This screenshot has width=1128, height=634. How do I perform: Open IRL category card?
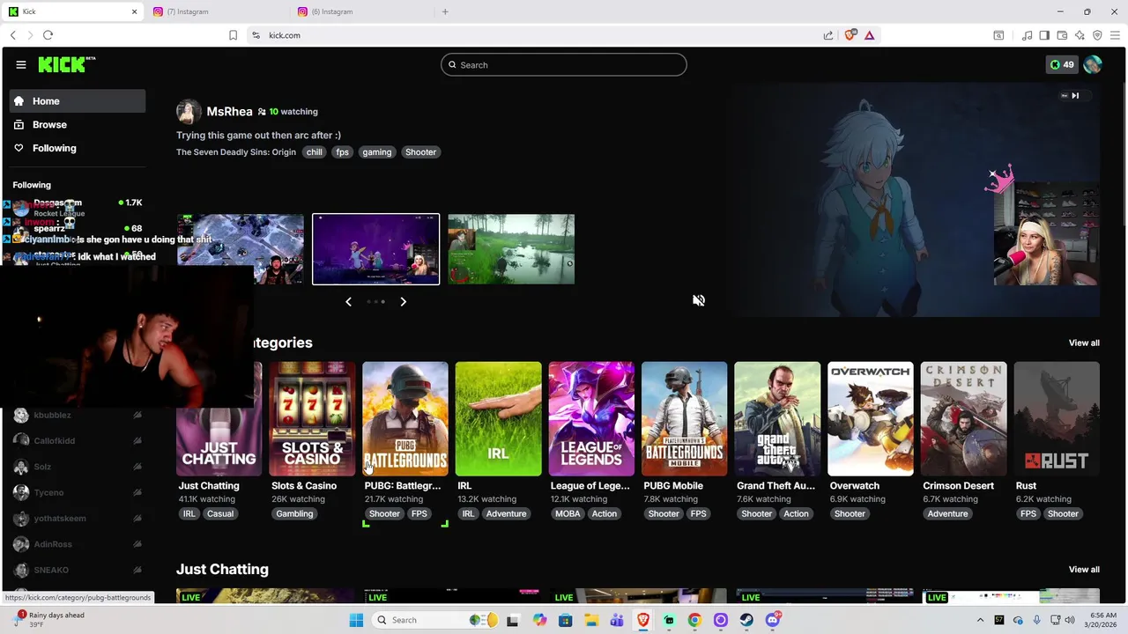click(498, 419)
